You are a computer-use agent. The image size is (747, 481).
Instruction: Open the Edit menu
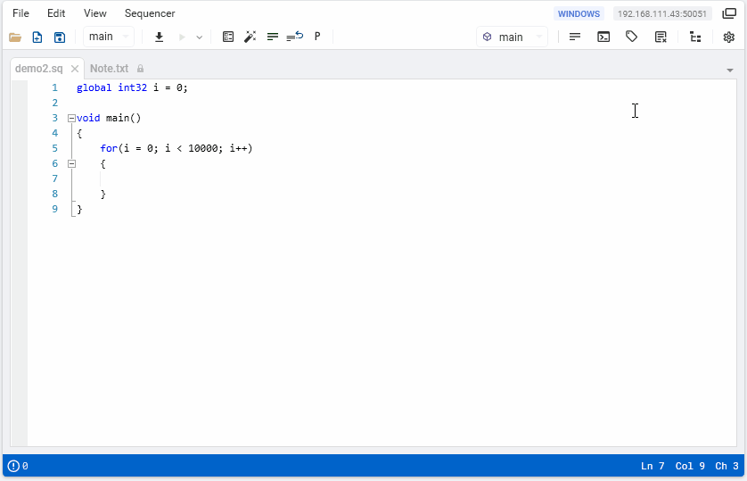(x=56, y=13)
